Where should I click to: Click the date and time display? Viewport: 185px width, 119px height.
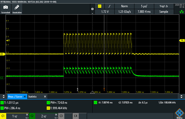180,6
